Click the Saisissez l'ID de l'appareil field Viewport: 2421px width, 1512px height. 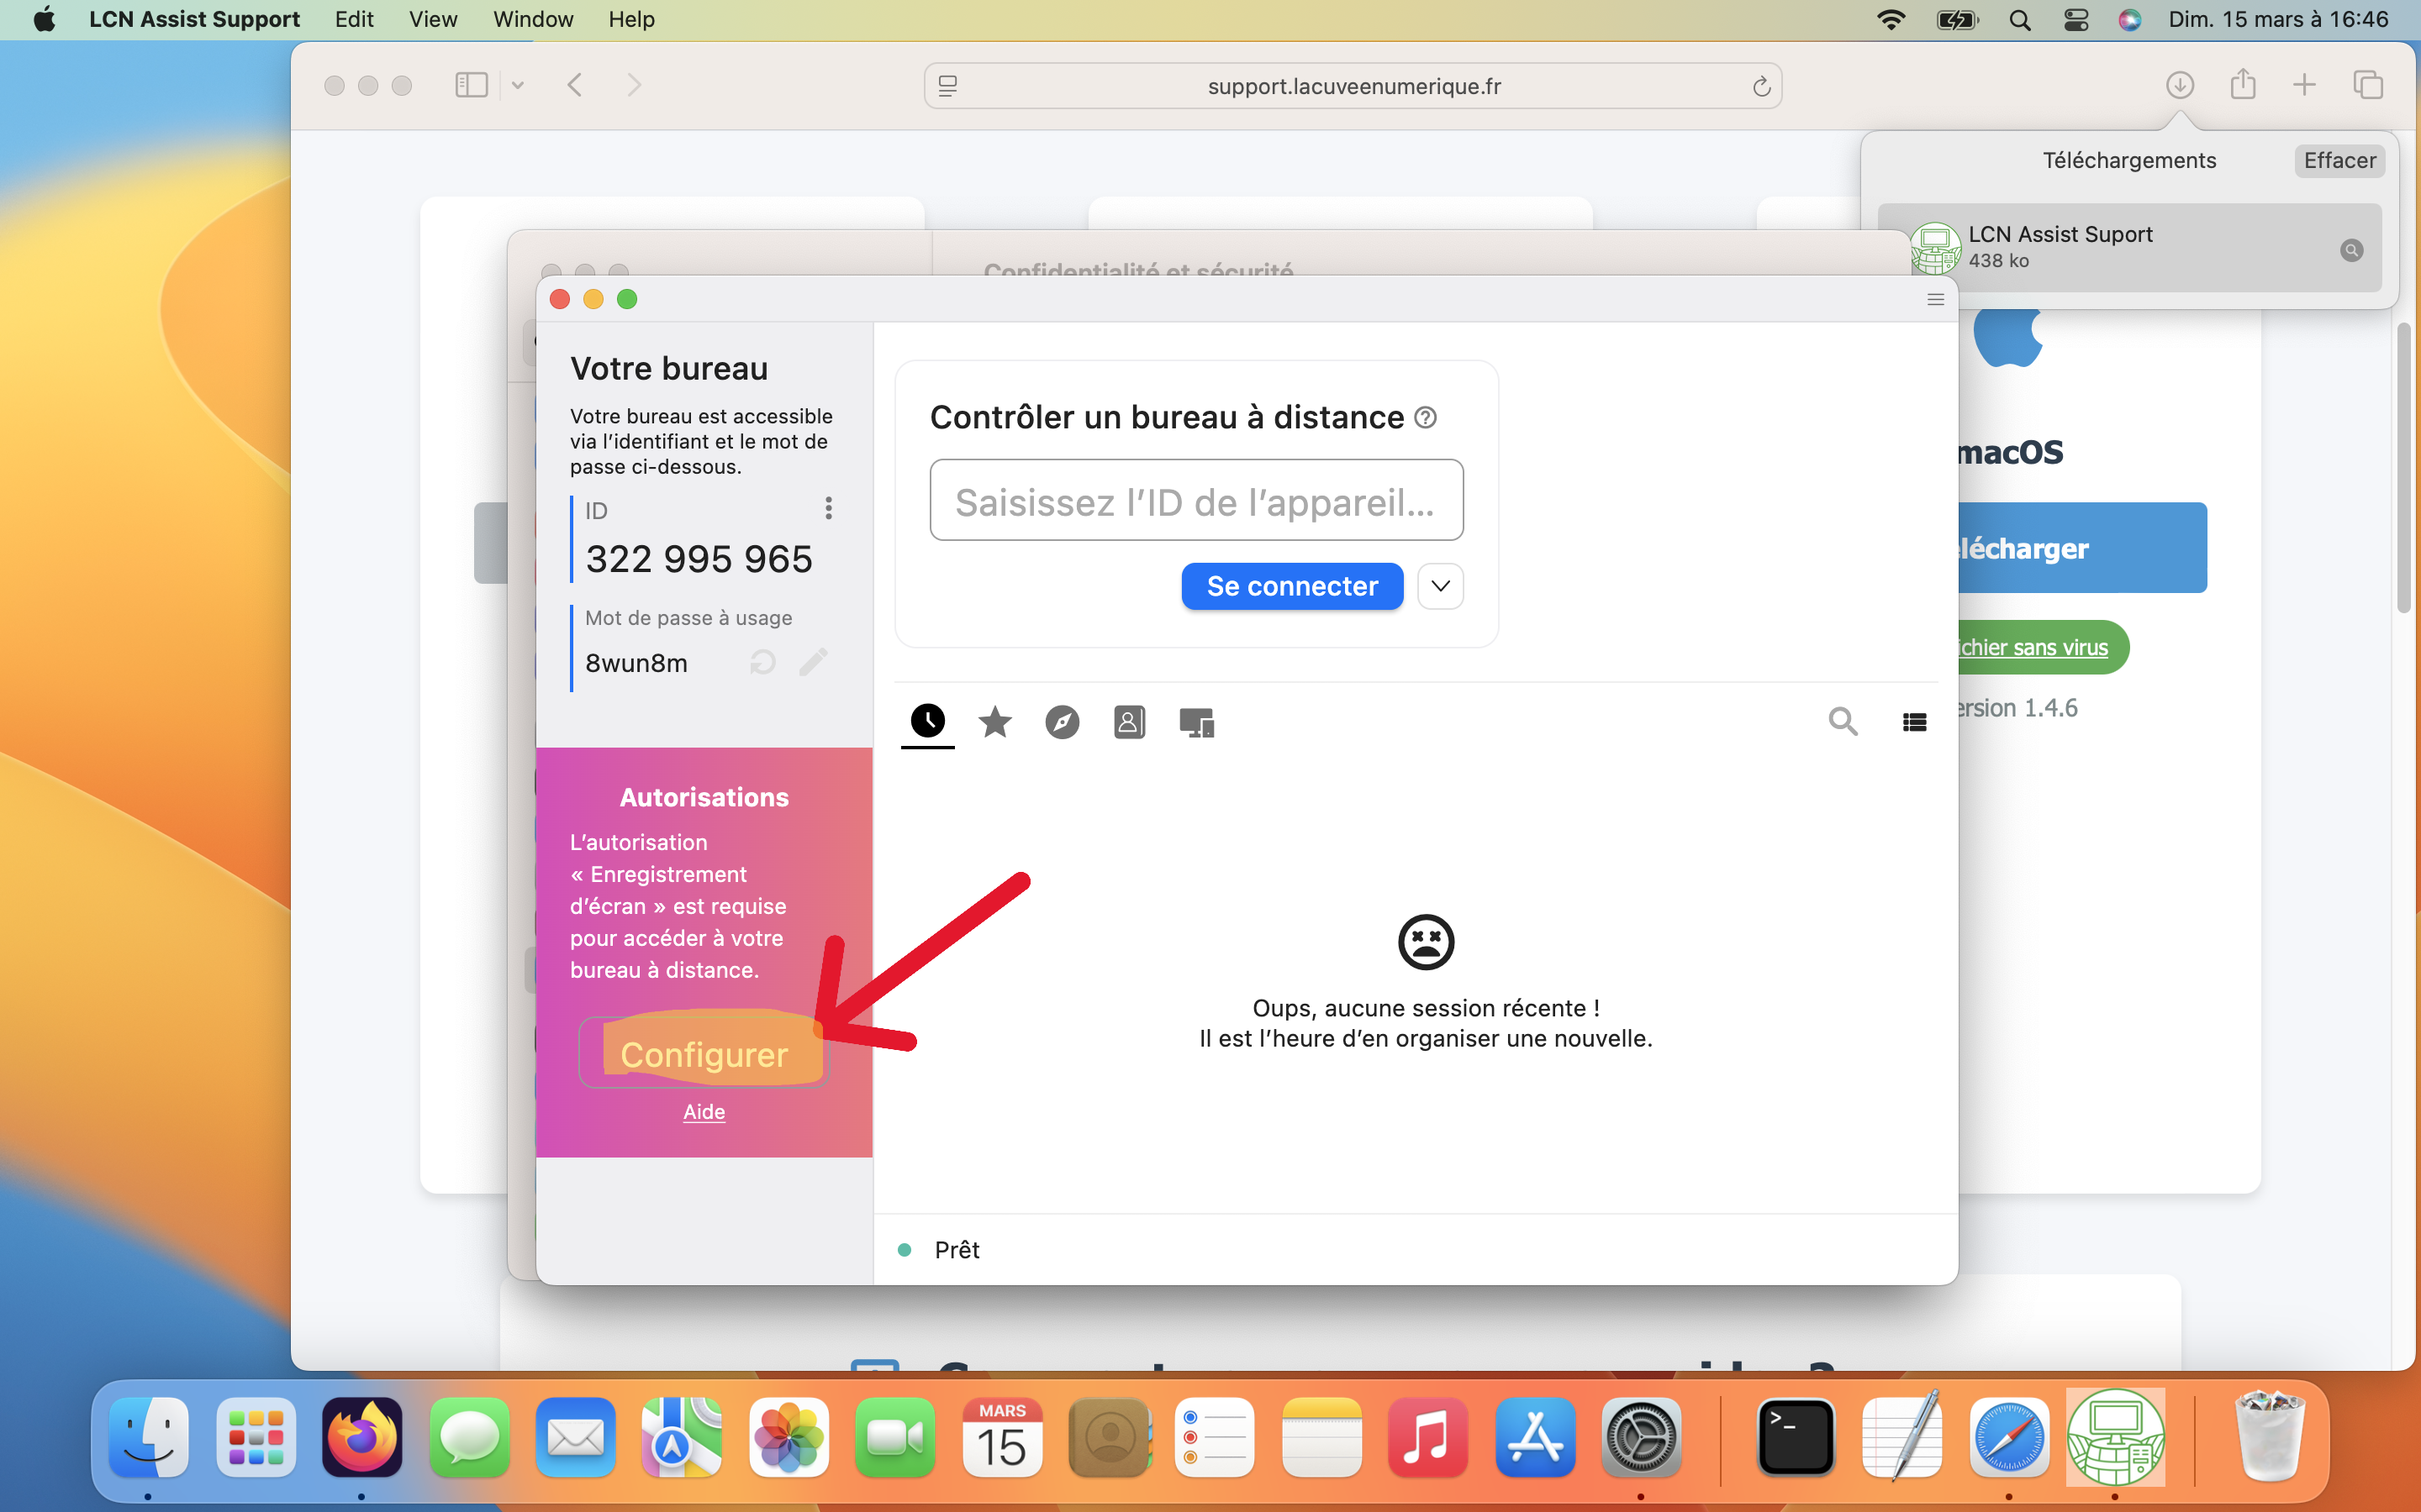(1196, 500)
